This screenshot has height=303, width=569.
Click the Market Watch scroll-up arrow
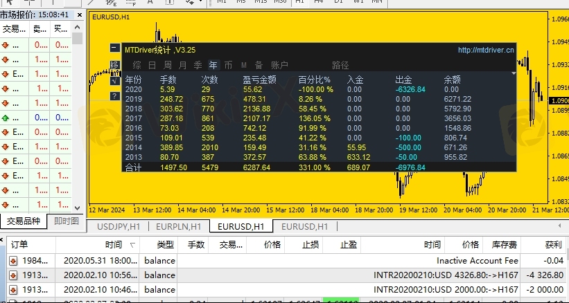77,27
